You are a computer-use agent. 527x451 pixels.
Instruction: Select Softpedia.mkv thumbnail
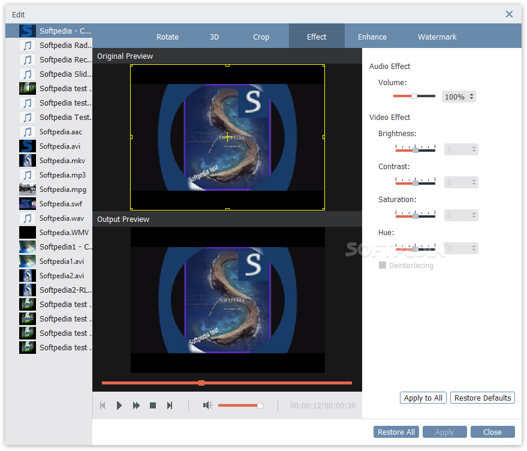(27, 160)
